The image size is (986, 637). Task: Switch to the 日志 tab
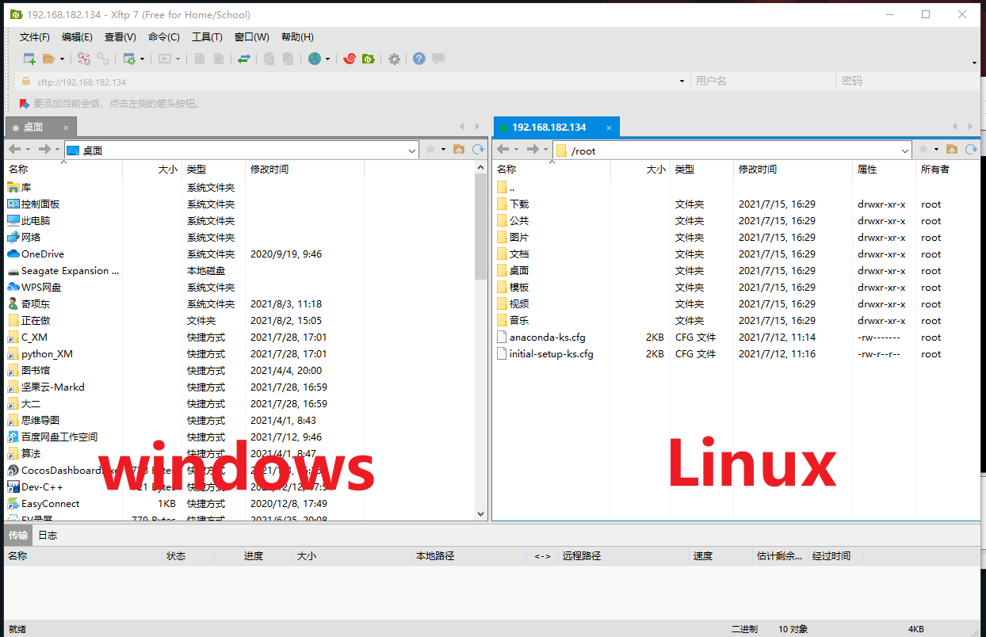(x=48, y=535)
